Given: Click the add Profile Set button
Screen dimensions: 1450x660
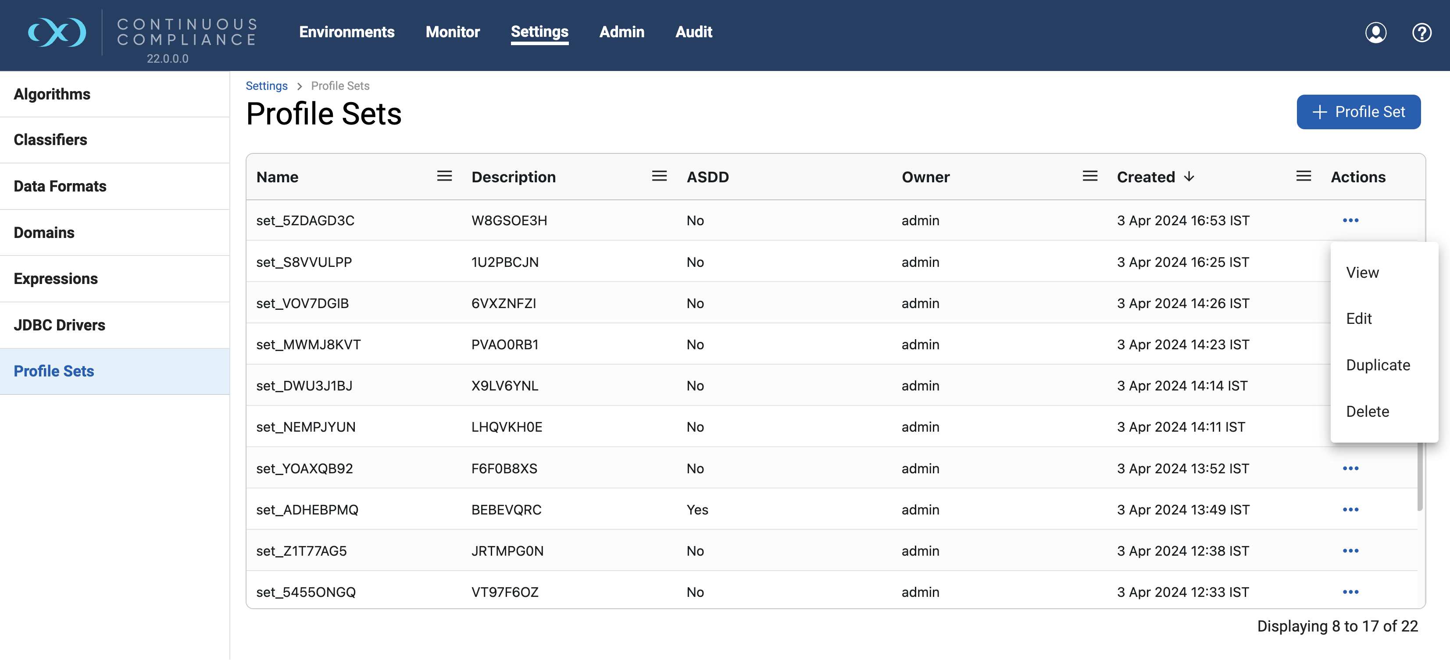Looking at the screenshot, I should coord(1358,112).
